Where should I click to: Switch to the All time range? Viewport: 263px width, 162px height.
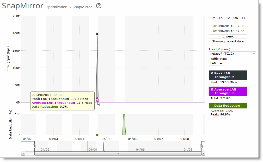click(243, 18)
